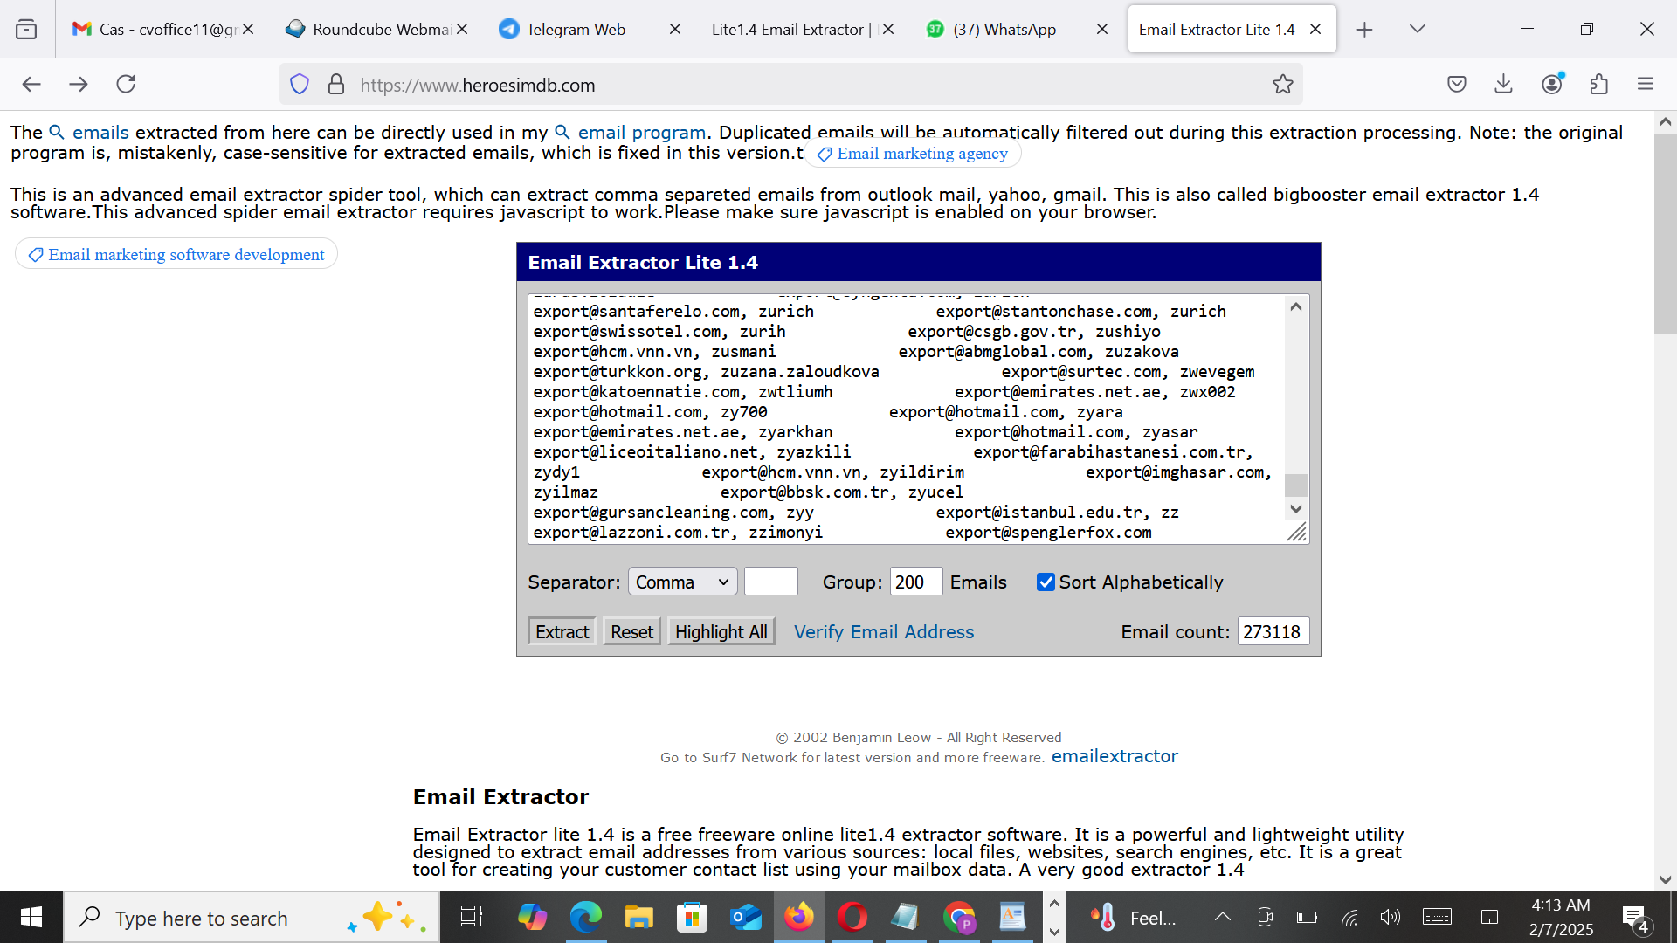Click the extensions puzzle icon

(1599, 84)
